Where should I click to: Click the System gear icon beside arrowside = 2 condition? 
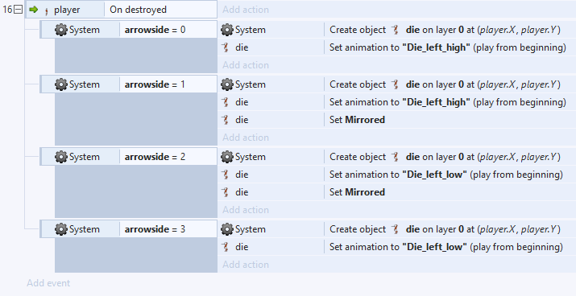pyautogui.click(x=61, y=157)
